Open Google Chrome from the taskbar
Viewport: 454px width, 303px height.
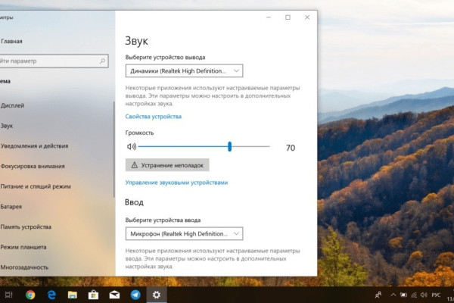(30, 295)
